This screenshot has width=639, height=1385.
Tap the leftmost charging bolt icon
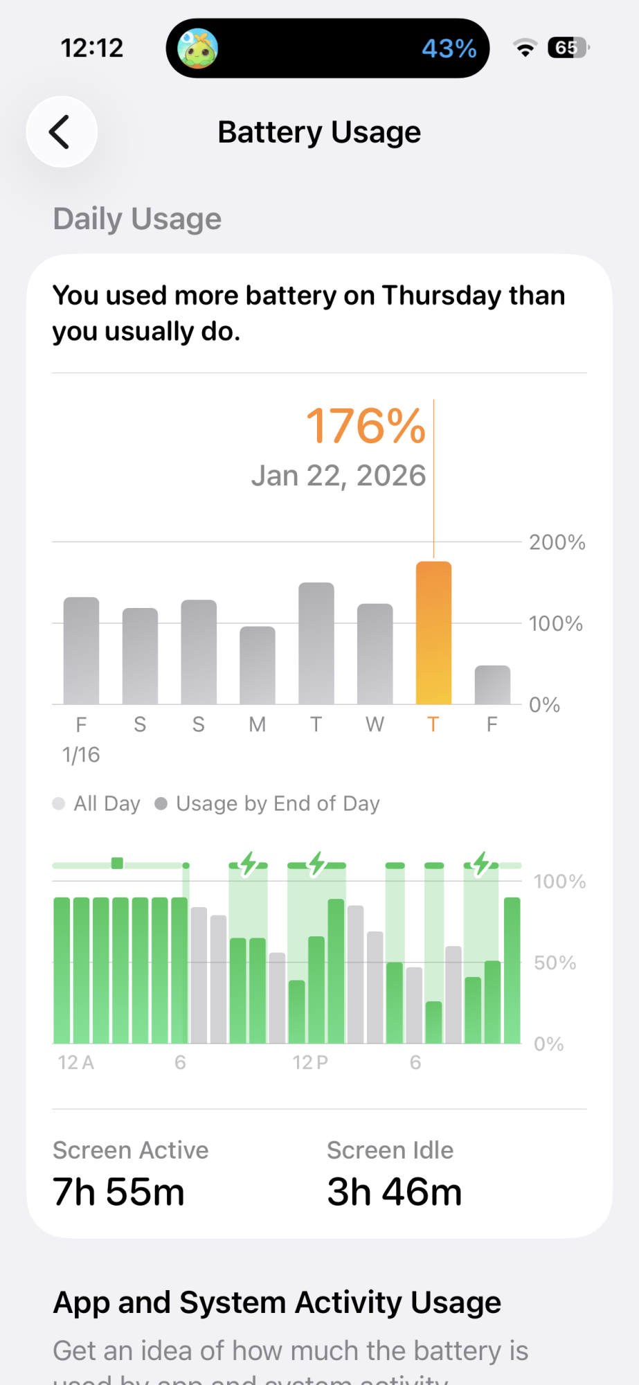click(x=249, y=864)
